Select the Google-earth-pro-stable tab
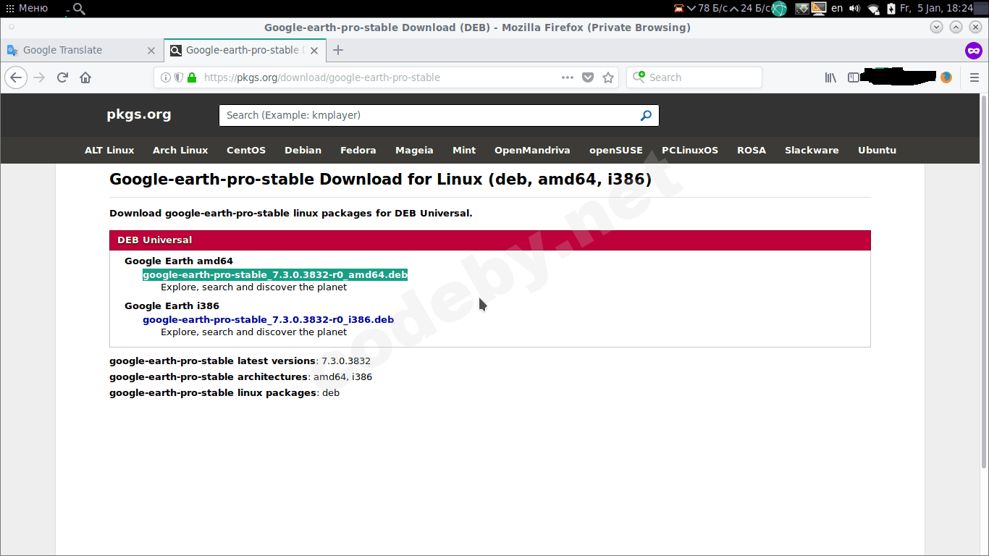This screenshot has width=989, height=556. (x=245, y=50)
